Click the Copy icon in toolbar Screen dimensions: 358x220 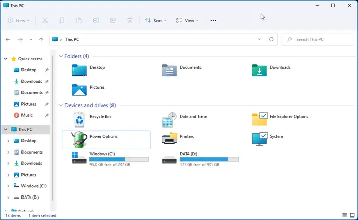click(62, 21)
